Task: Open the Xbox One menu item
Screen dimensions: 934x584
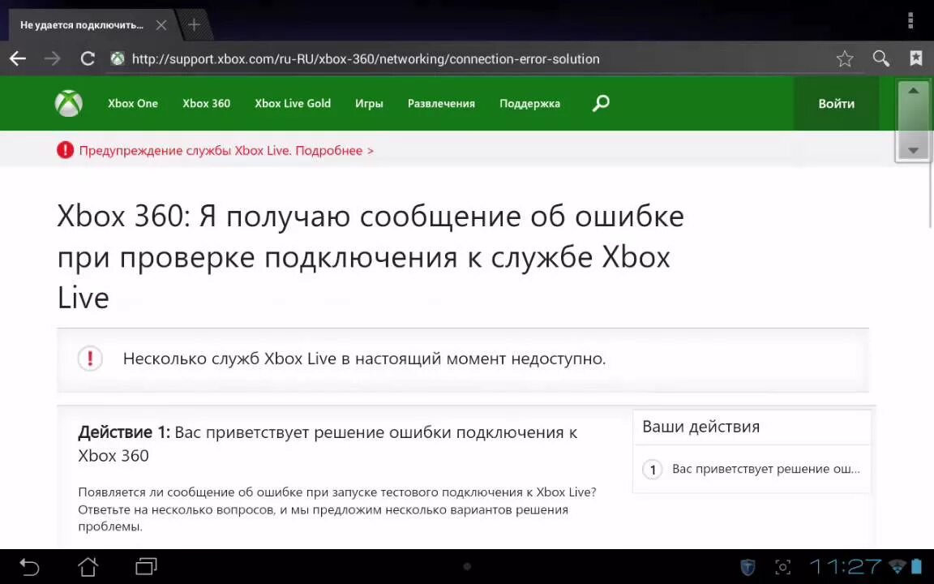Action: 133,103
